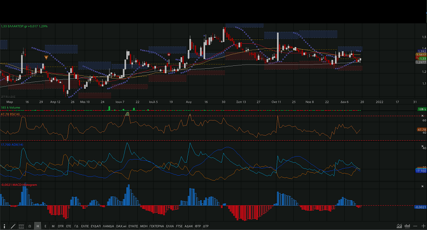Open the ΕΤΕ symbol tab
427x230 pixels.
(69, 226)
